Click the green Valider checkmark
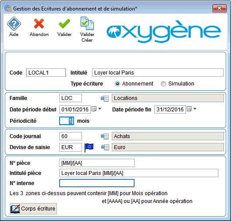Screen dimensions: 231x221 (x=64, y=24)
